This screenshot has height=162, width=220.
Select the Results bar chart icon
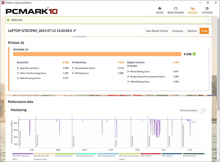[x=193, y=9]
